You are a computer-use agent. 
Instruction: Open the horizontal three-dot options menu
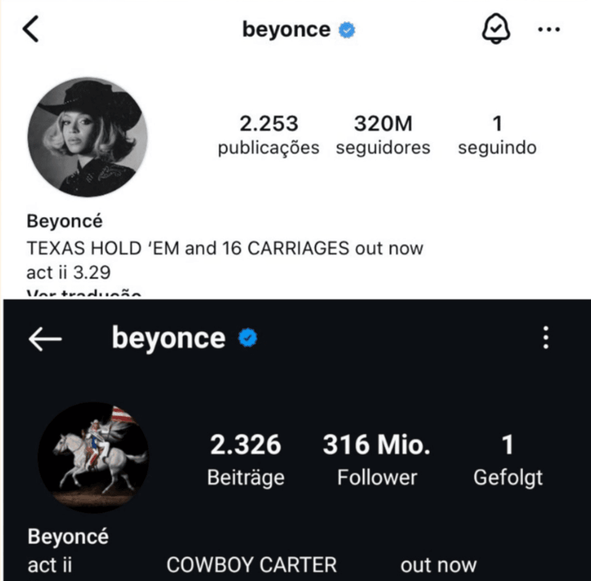coord(548,30)
